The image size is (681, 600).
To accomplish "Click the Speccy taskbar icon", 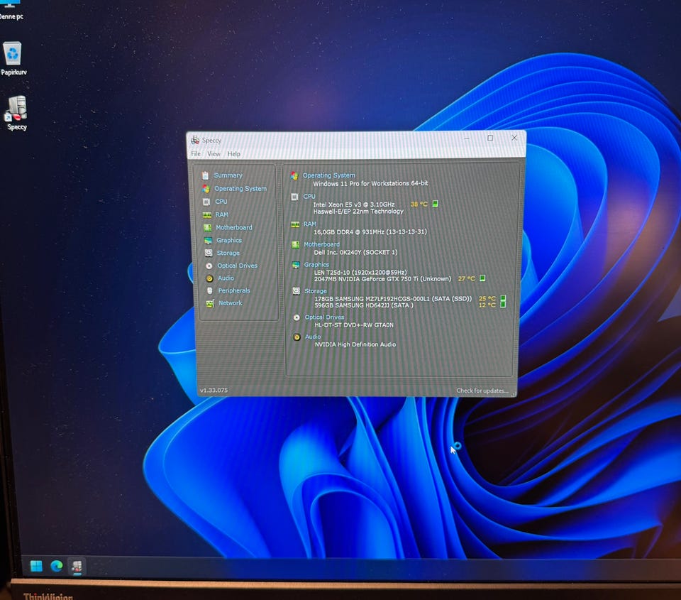I will 77,566.
